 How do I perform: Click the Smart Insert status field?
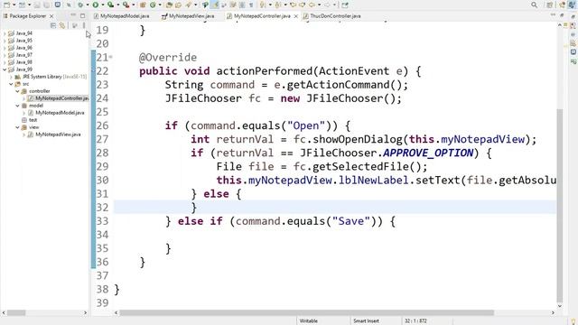[x=366, y=321]
